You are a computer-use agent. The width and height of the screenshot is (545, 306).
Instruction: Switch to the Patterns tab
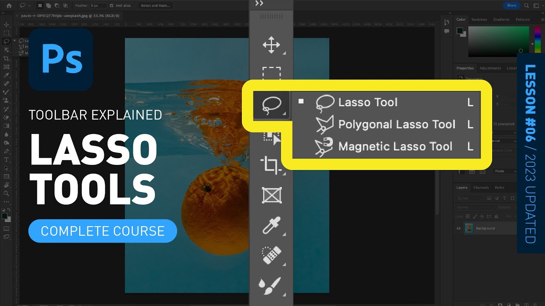tap(522, 20)
